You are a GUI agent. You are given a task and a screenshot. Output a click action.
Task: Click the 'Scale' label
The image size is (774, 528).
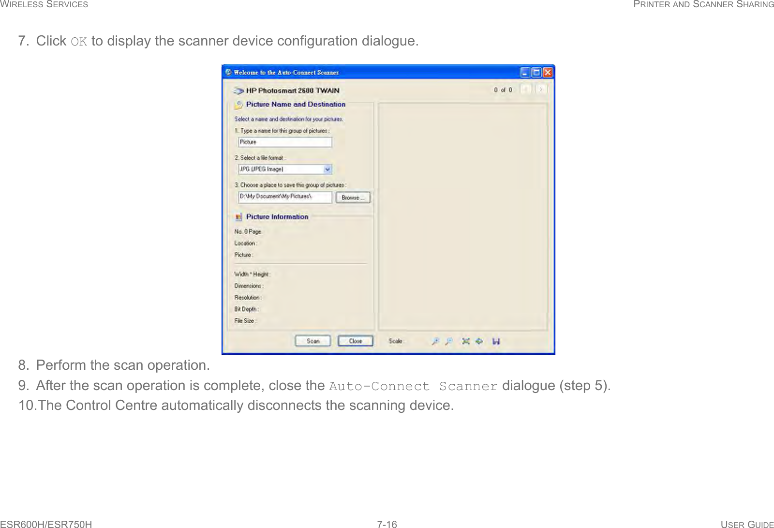click(396, 341)
